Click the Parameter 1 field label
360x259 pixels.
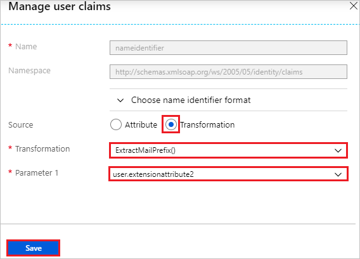(37, 172)
